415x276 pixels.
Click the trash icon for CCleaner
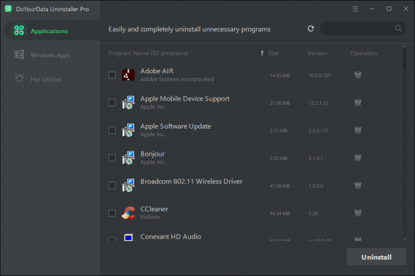357,213
